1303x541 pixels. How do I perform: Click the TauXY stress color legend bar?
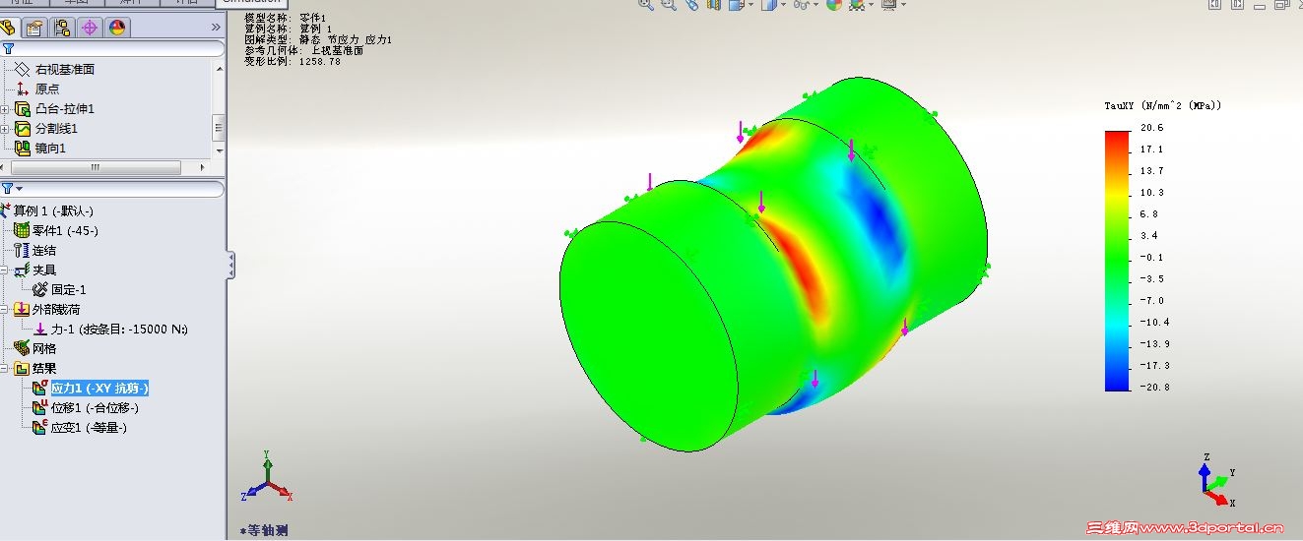pyautogui.click(x=1118, y=261)
